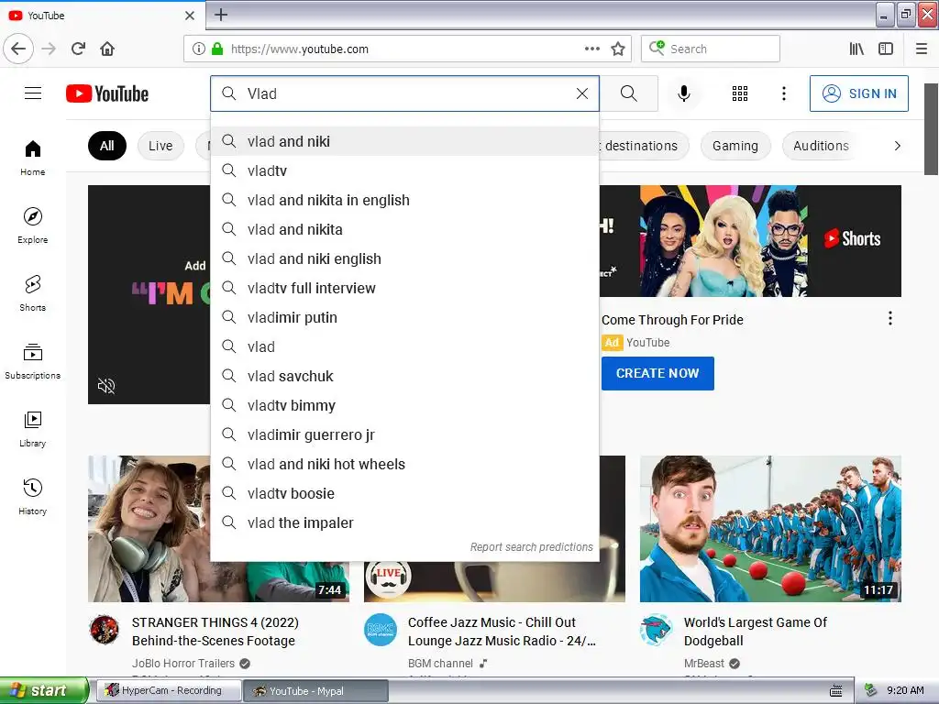Search with your voice microphone icon

[x=684, y=93]
